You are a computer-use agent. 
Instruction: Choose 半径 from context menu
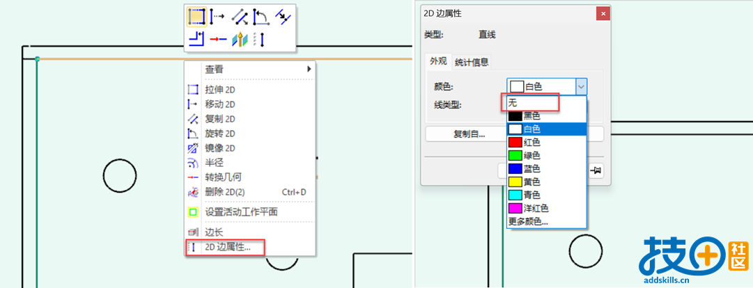(249, 163)
